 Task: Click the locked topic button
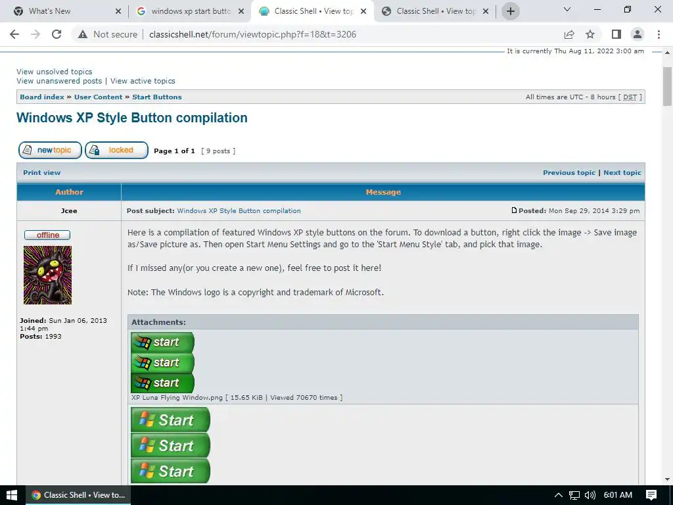116,151
